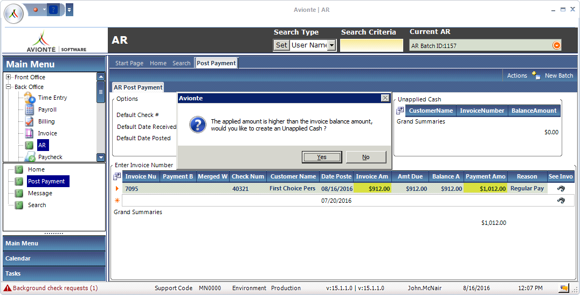The height and width of the screenshot is (295, 580).
Task: Open the Calendar panel
Action: (54, 258)
